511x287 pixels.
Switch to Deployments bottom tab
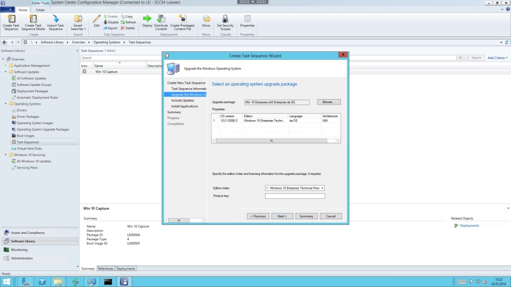click(x=125, y=269)
